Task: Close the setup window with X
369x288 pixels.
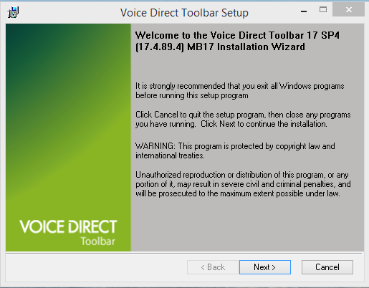Action: click(348, 10)
